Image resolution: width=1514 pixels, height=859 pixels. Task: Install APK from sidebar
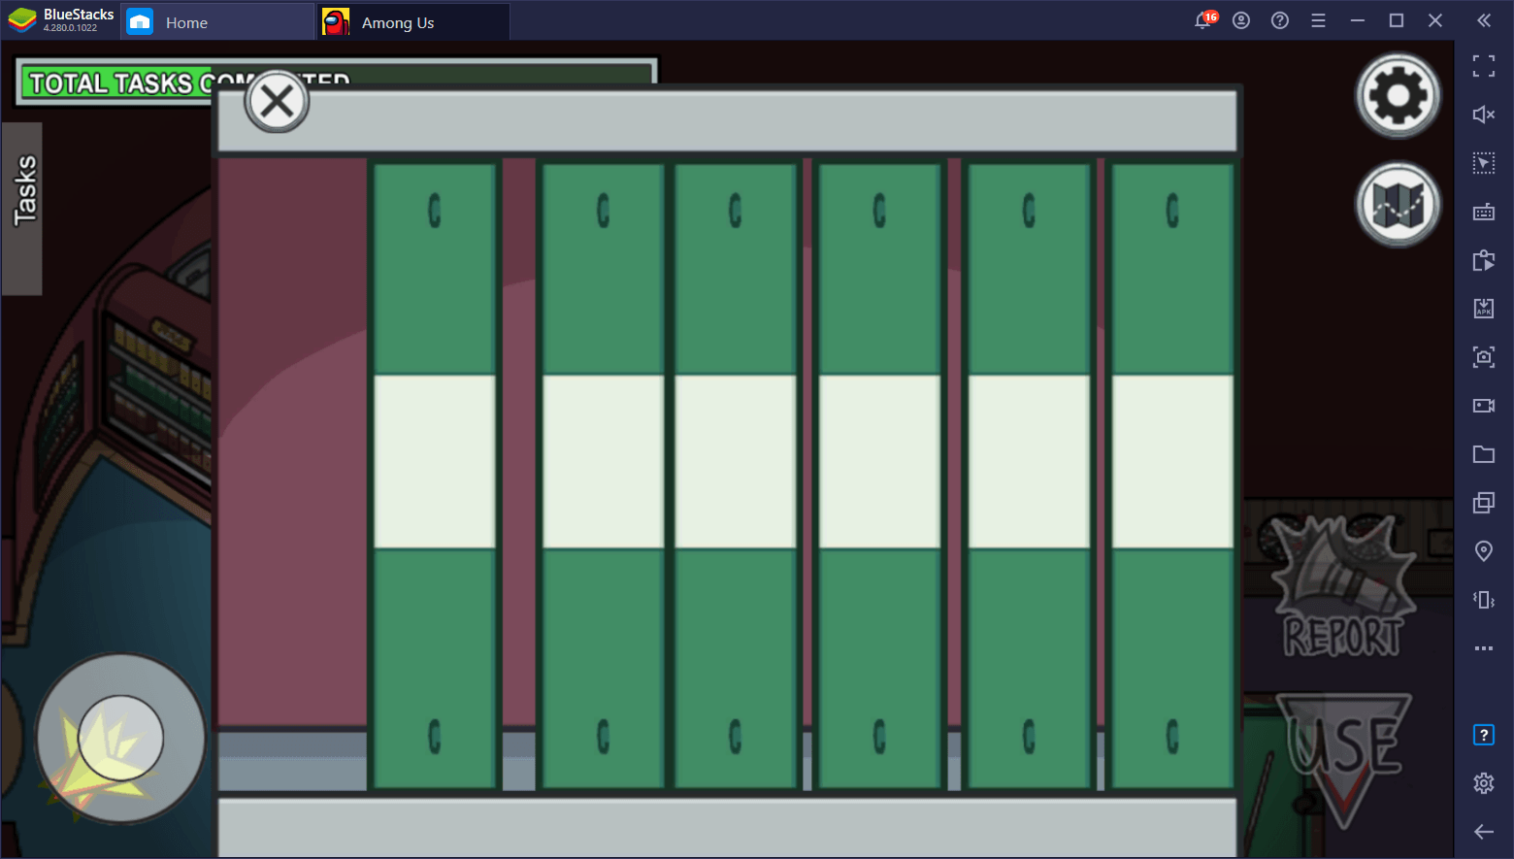click(1484, 309)
